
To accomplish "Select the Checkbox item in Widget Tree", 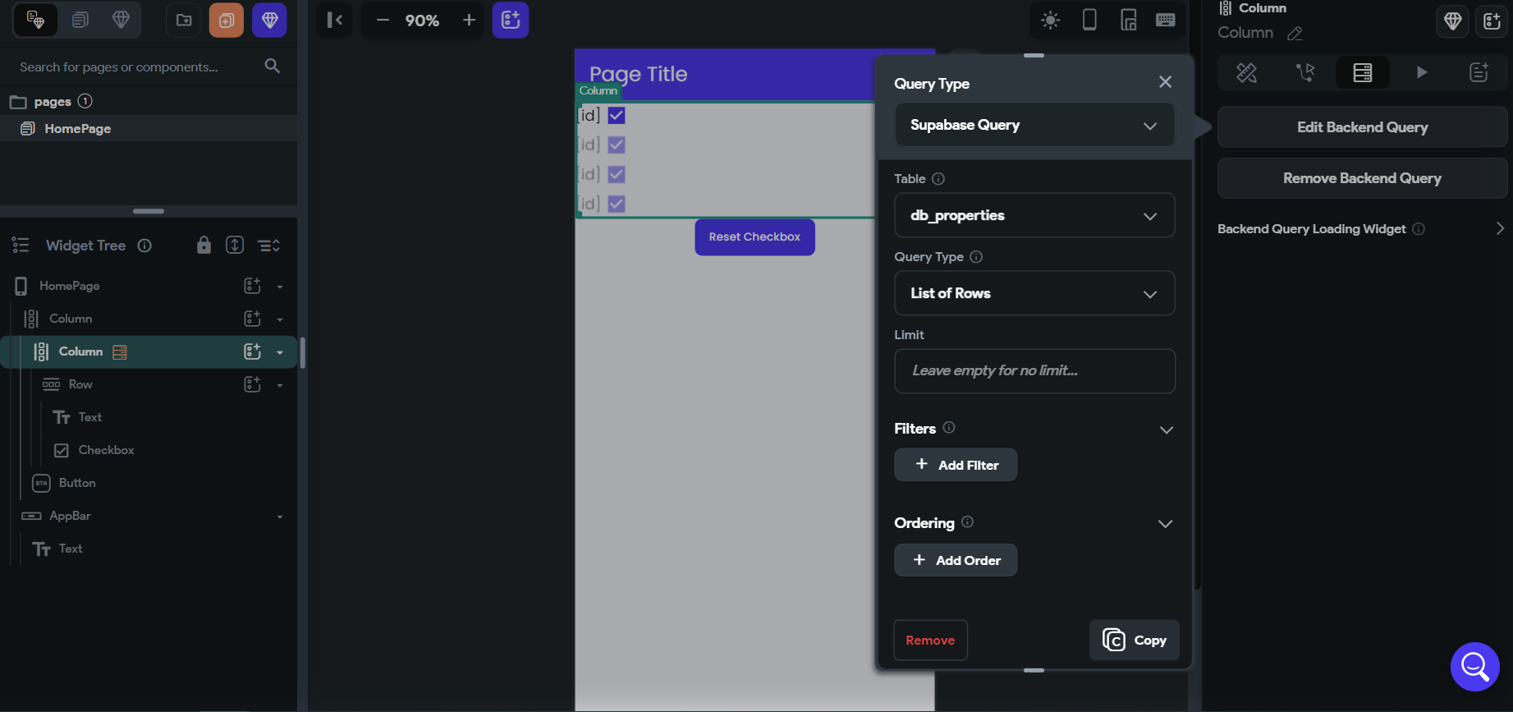I will pyautogui.click(x=106, y=450).
